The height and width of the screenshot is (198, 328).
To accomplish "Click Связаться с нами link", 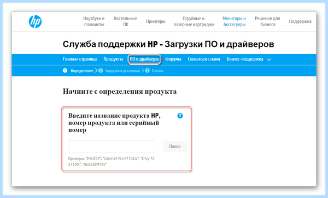I will 204,59.
